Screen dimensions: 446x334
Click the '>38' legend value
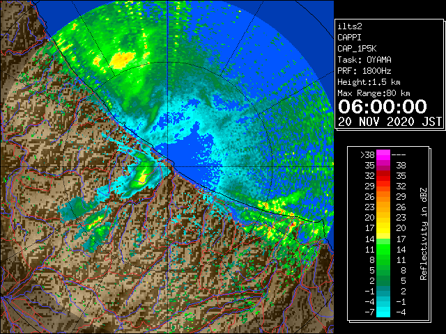point(367,155)
